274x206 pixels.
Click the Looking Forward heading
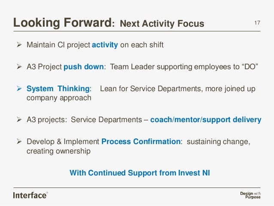[64, 22]
